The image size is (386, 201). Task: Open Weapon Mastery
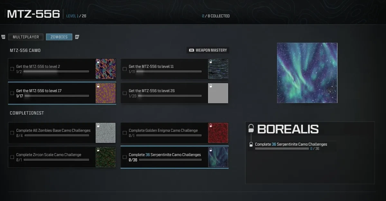[x=208, y=50]
